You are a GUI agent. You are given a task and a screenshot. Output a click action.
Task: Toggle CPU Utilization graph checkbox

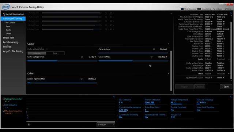pos(4,105)
